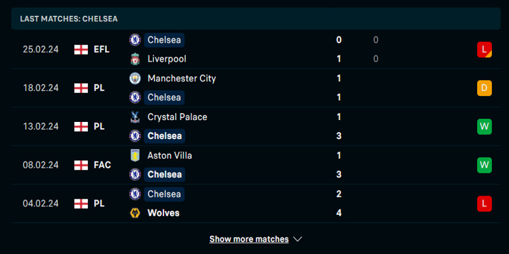Screen dimensions: 509x254
Task: Click England flag beside EFL label
Action: coord(81,50)
